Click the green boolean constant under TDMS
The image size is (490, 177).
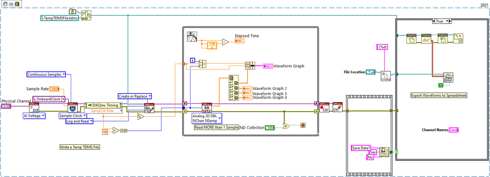pos(440,85)
